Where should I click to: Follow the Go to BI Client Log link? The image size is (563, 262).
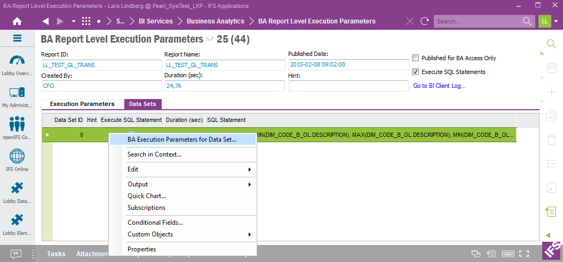tap(440, 86)
